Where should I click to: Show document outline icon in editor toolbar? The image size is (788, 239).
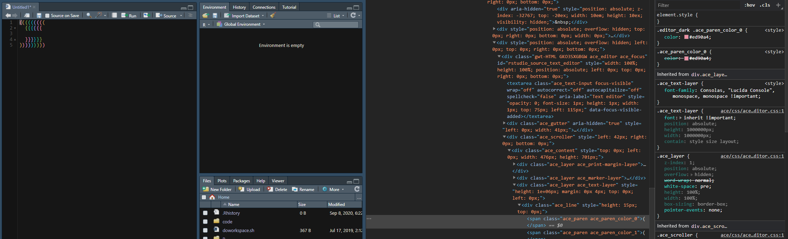[x=190, y=15]
